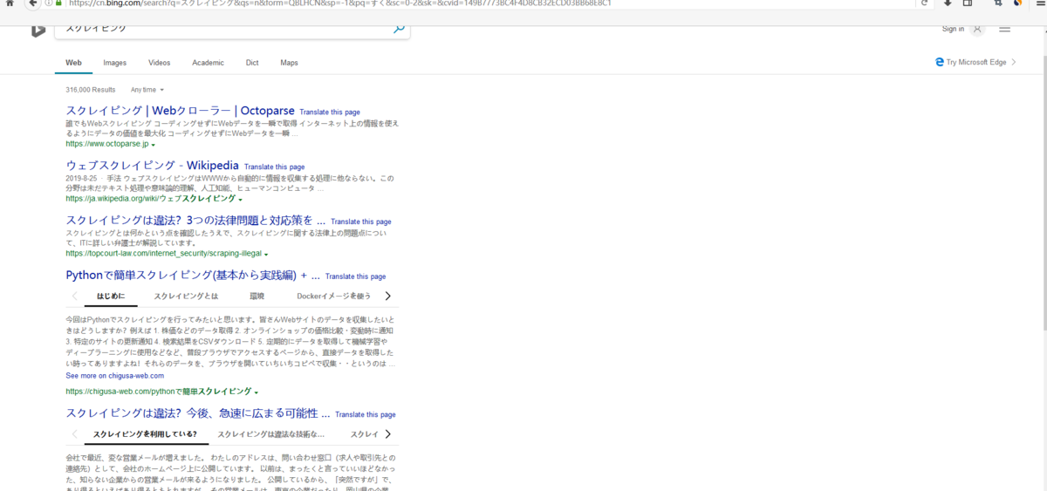Switch to the Images tab

pyautogui.click(x=114, y=63)
